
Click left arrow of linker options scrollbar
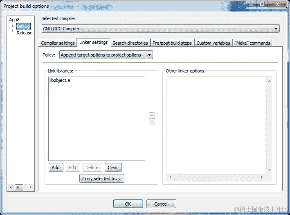coord(170,177)
